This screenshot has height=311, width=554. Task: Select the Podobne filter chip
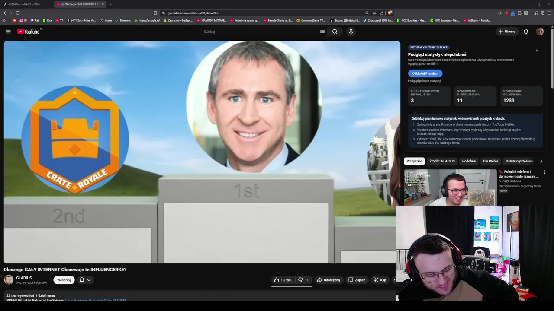point(469,161)
